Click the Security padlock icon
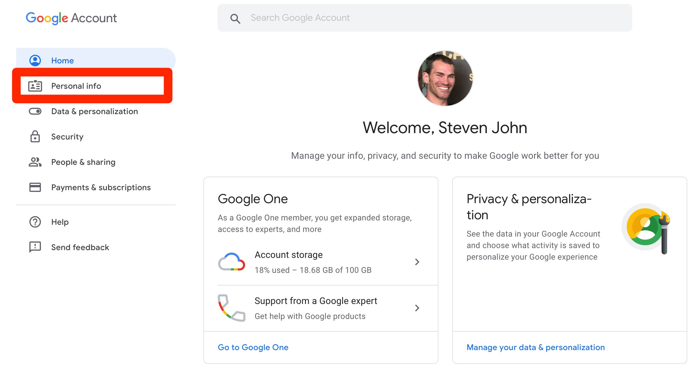This screenshot has height=374, width=689. pyautogui.click(x=35, y=137)
